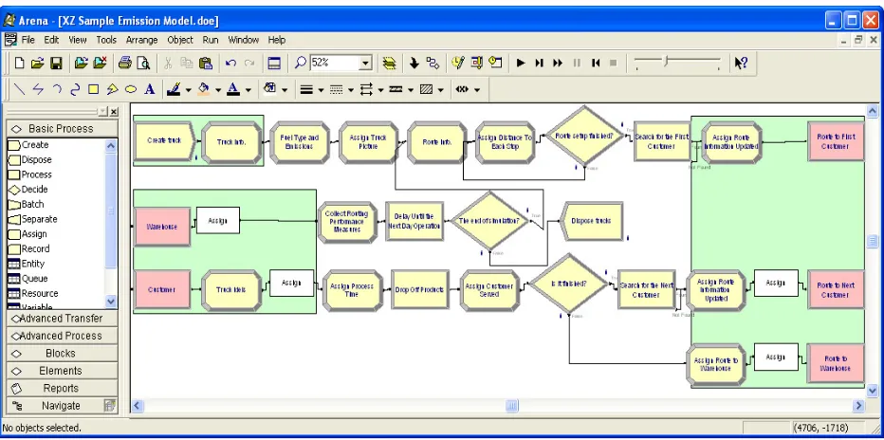Screen dimensions: 884x440
Task: Open the layers tool
Action: click(x=389, y=64)
